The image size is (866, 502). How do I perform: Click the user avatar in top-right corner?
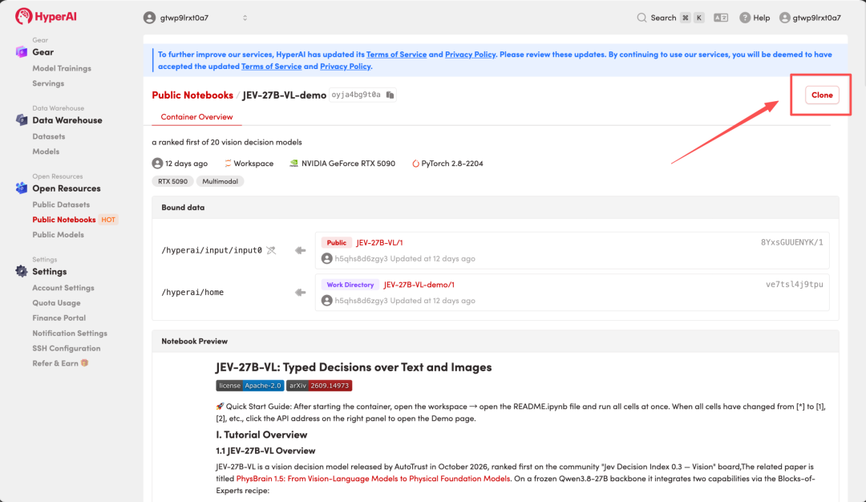coord(784,18)
